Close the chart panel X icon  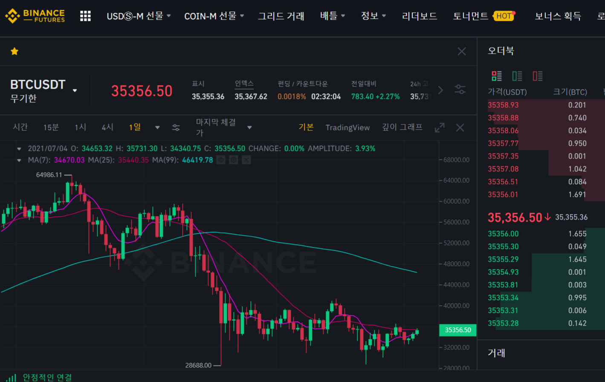pyautogui.click(x=460, y=127)
